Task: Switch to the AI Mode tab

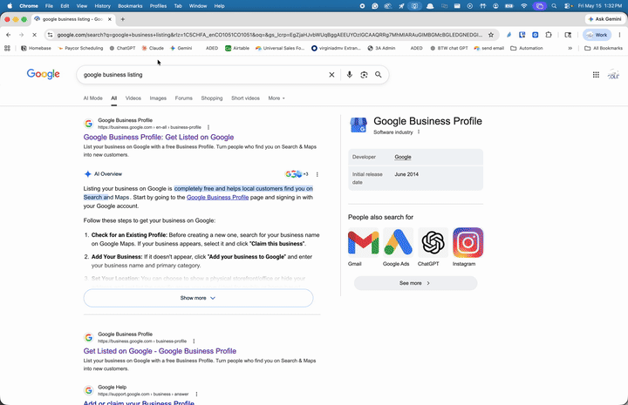Action: click(93, 98)
